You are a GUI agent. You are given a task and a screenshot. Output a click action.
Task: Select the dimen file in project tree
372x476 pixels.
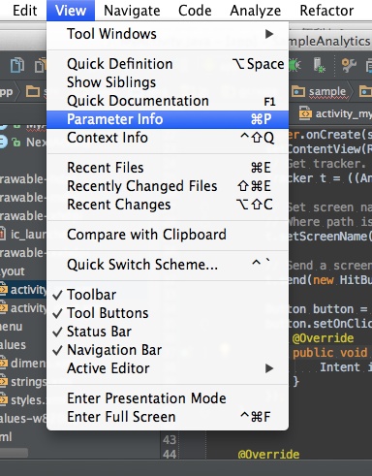point(22,364)
